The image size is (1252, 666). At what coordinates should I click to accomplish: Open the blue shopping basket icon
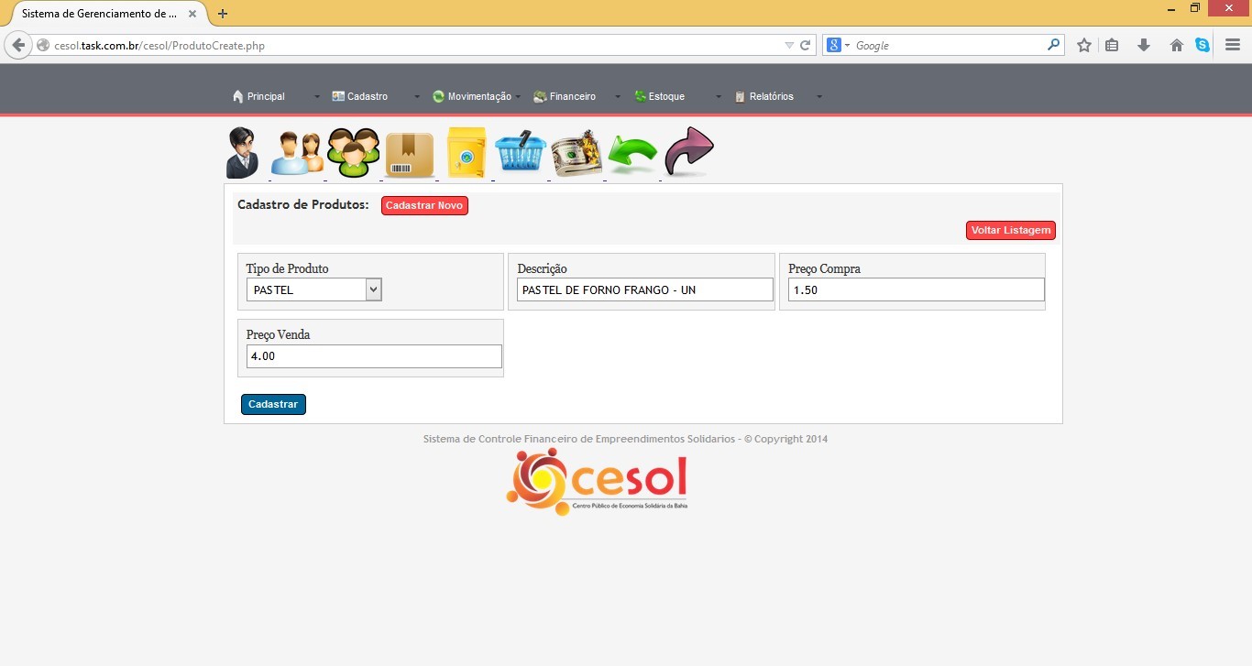[521, 153]
